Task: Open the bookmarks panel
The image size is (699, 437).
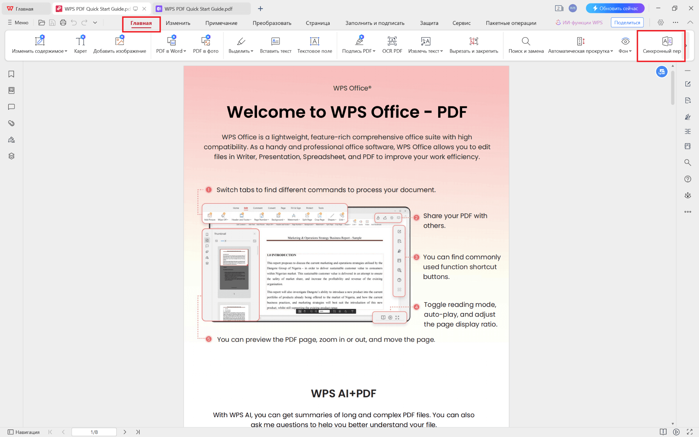Action: tap(11, 74)
